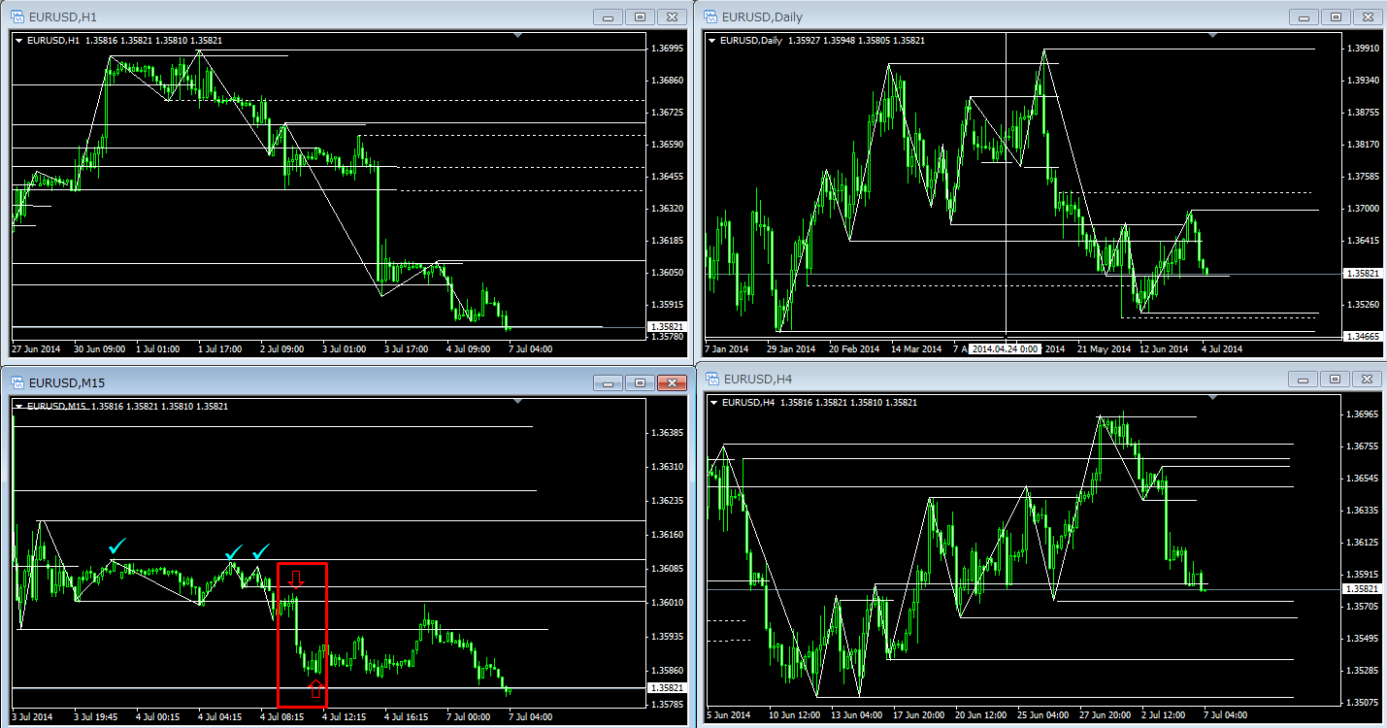Select the rightmost cyan checkmark on M15 chart
The height and width of the screenshot is (728, 1387).
(x=260, y=552)
